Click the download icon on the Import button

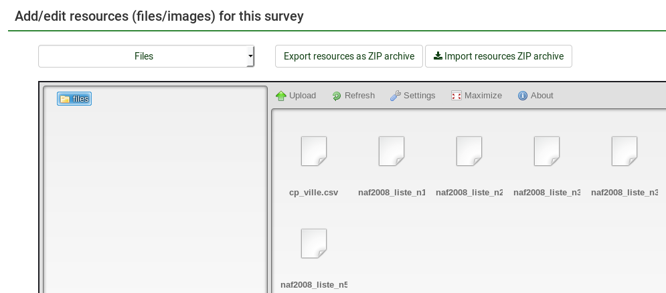(x=438, y=56)
